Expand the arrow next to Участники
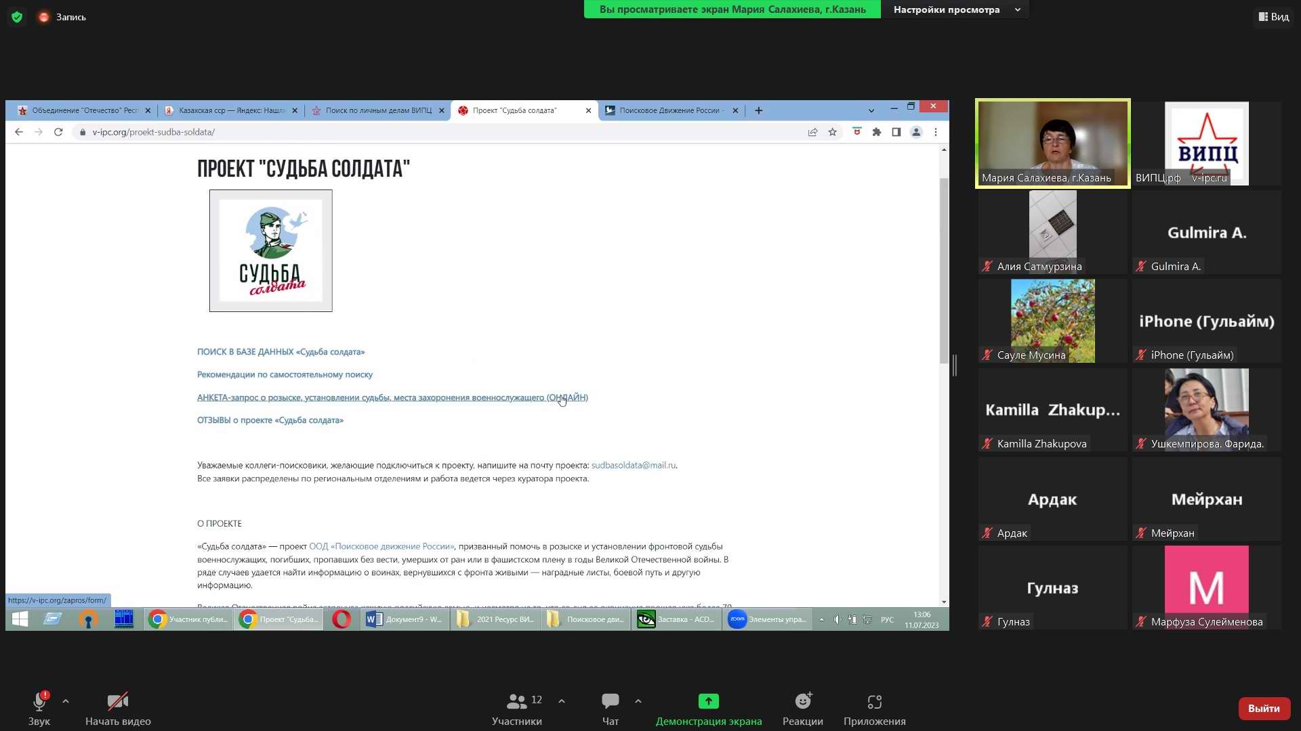 coord(562,701)
